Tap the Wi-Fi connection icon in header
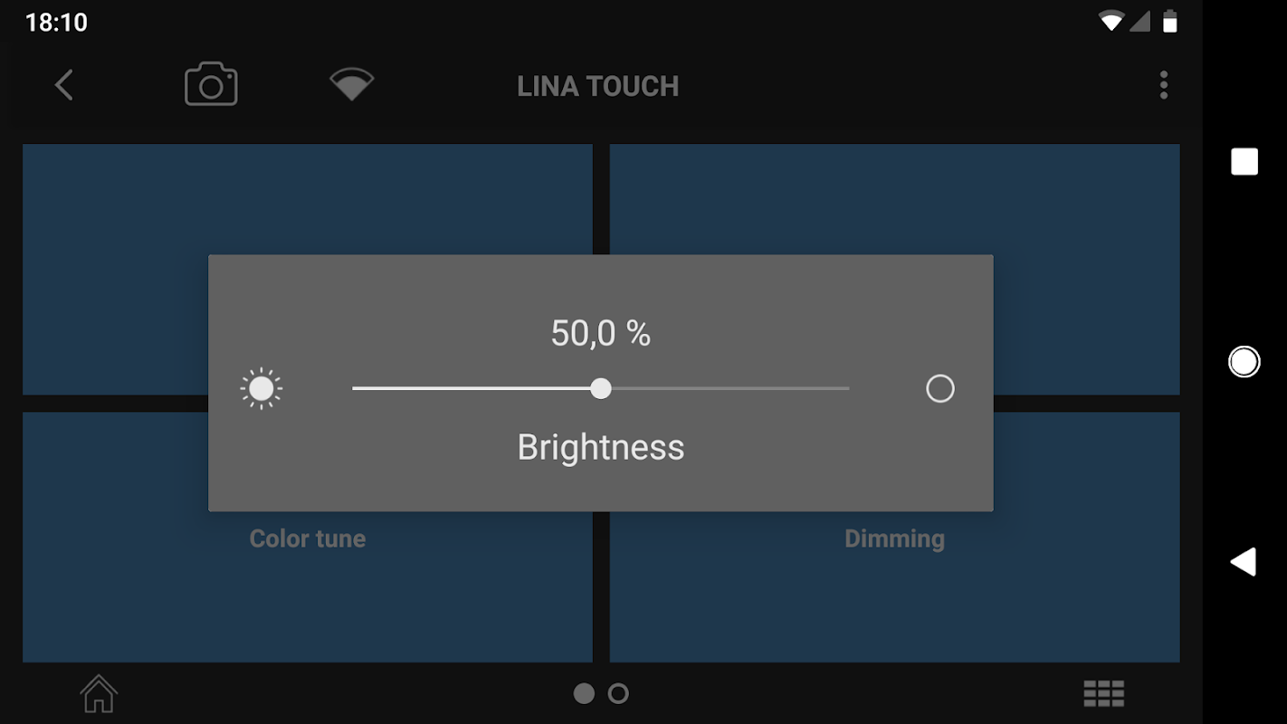Image resolution: width=1287 pixels, height=724 pixels. tap(351, 85)
